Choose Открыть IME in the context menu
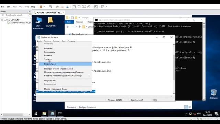The image size is (220, 124). tap(65, 81)
